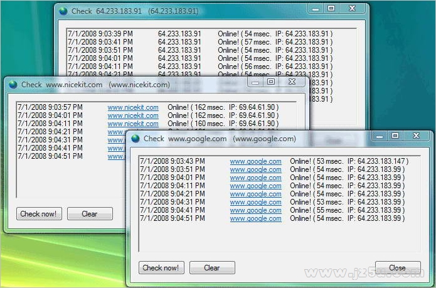Image resolution: width=436 pixels, height=288 pixels.
Task: Open www.google.com link in 9:04:21 PM row
Action: coord(255,194)
